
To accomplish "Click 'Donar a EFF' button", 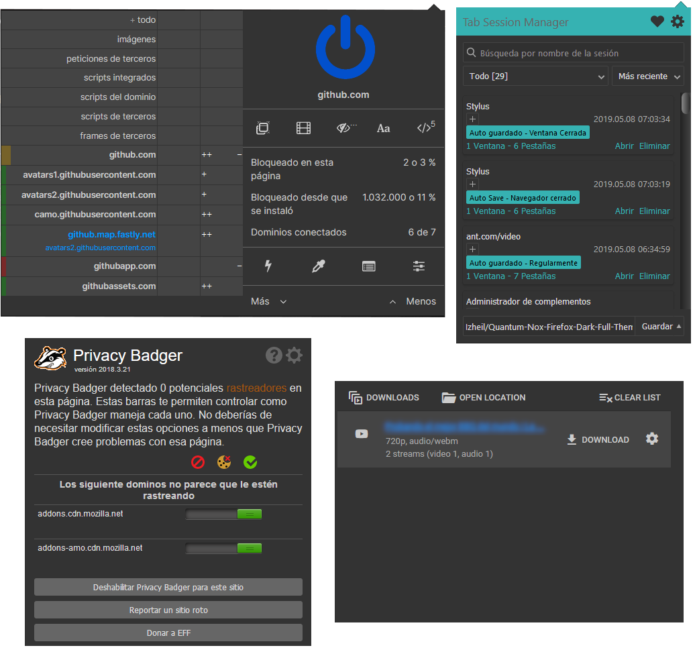I will click(x=168, y=633).
